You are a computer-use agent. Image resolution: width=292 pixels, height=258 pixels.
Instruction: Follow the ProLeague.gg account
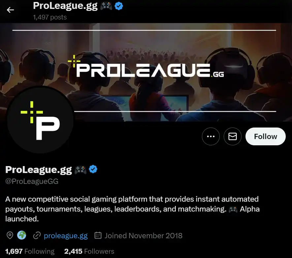click(265, 136)
